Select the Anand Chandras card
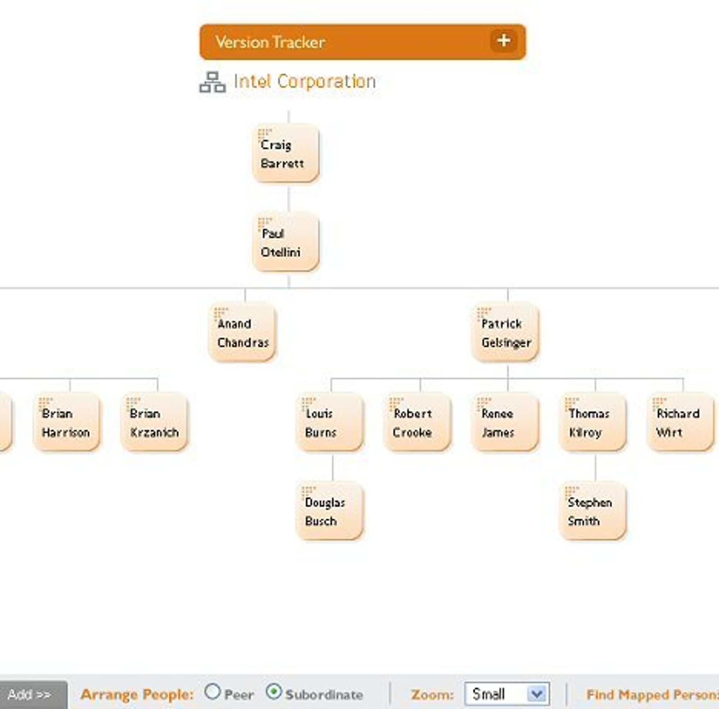This screenshot has width=719, height=709. pos(242,332)
